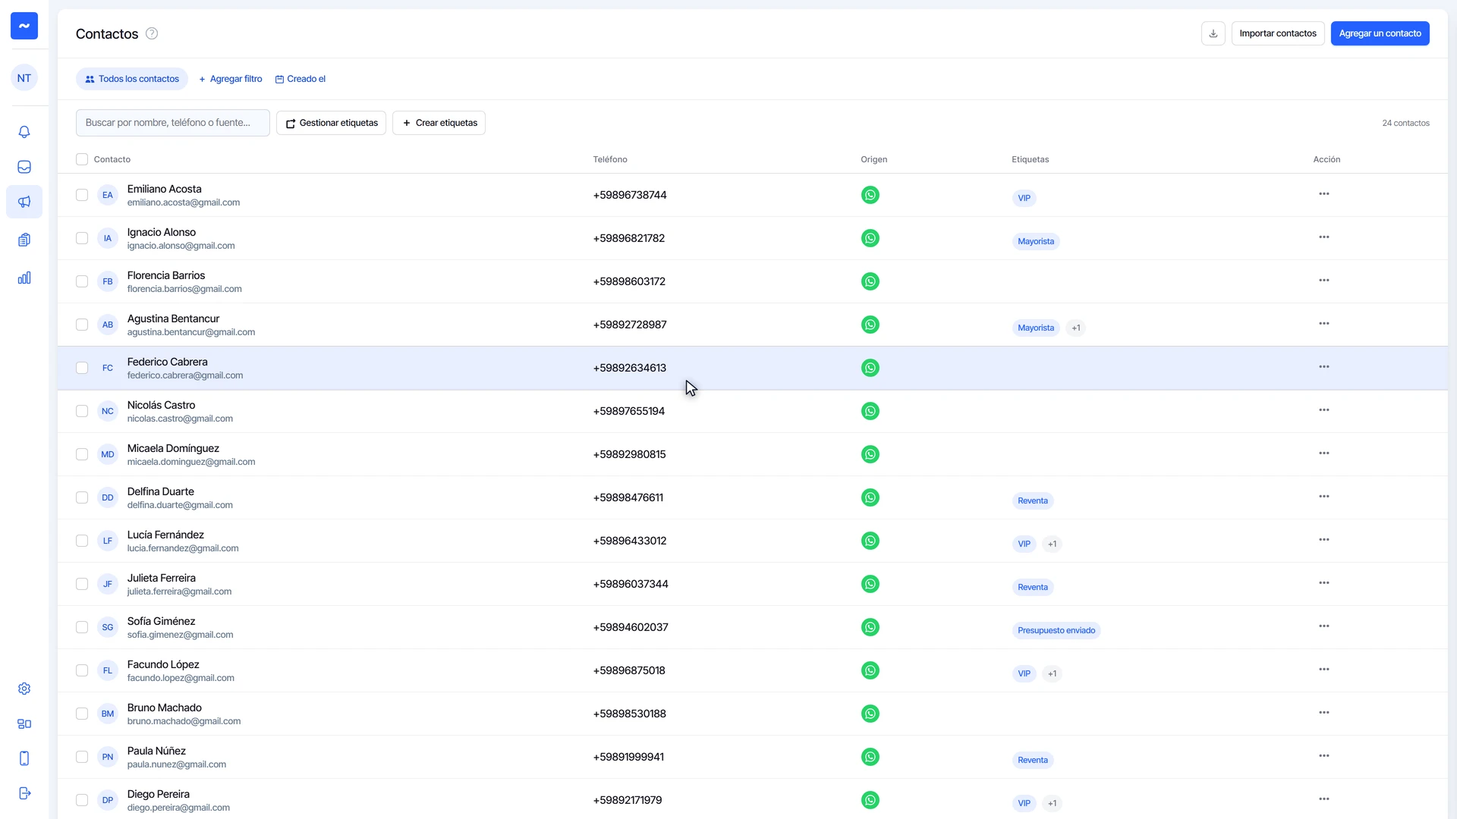Open three-dot menu for Sofía Giménez

click(x=1324, y=626)
